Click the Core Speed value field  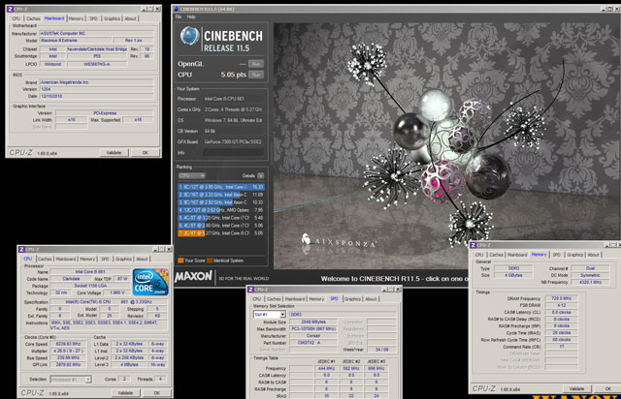69,344
